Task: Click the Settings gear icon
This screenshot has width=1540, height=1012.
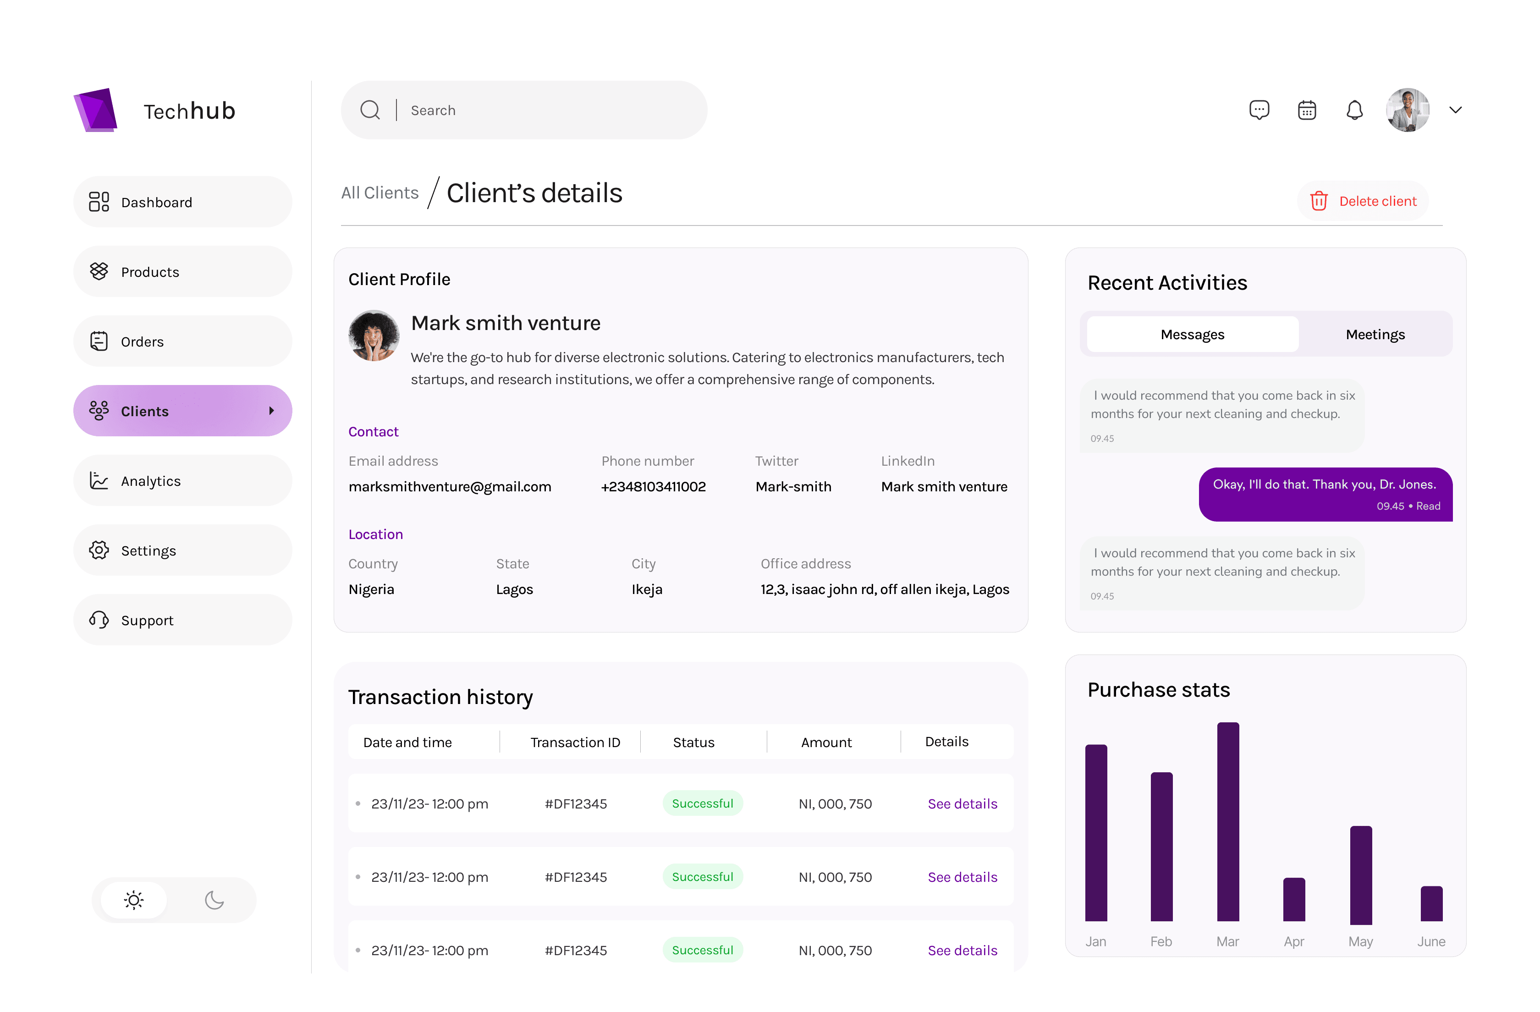Action: point(99,550)
